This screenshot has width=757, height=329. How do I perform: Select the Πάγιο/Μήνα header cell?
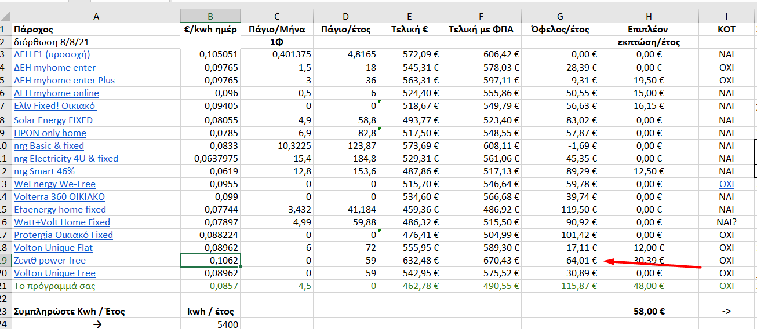277,30
